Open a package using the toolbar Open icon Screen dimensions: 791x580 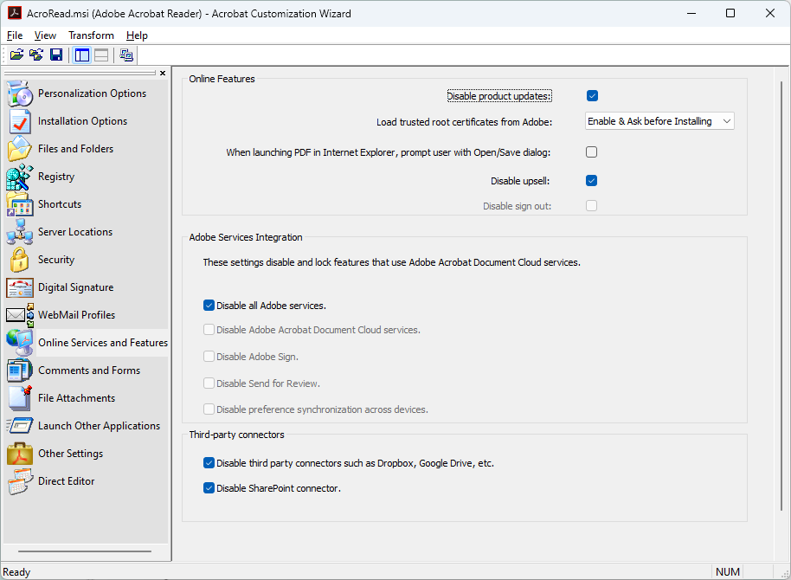pyautogui.click(x=16, y=54)
